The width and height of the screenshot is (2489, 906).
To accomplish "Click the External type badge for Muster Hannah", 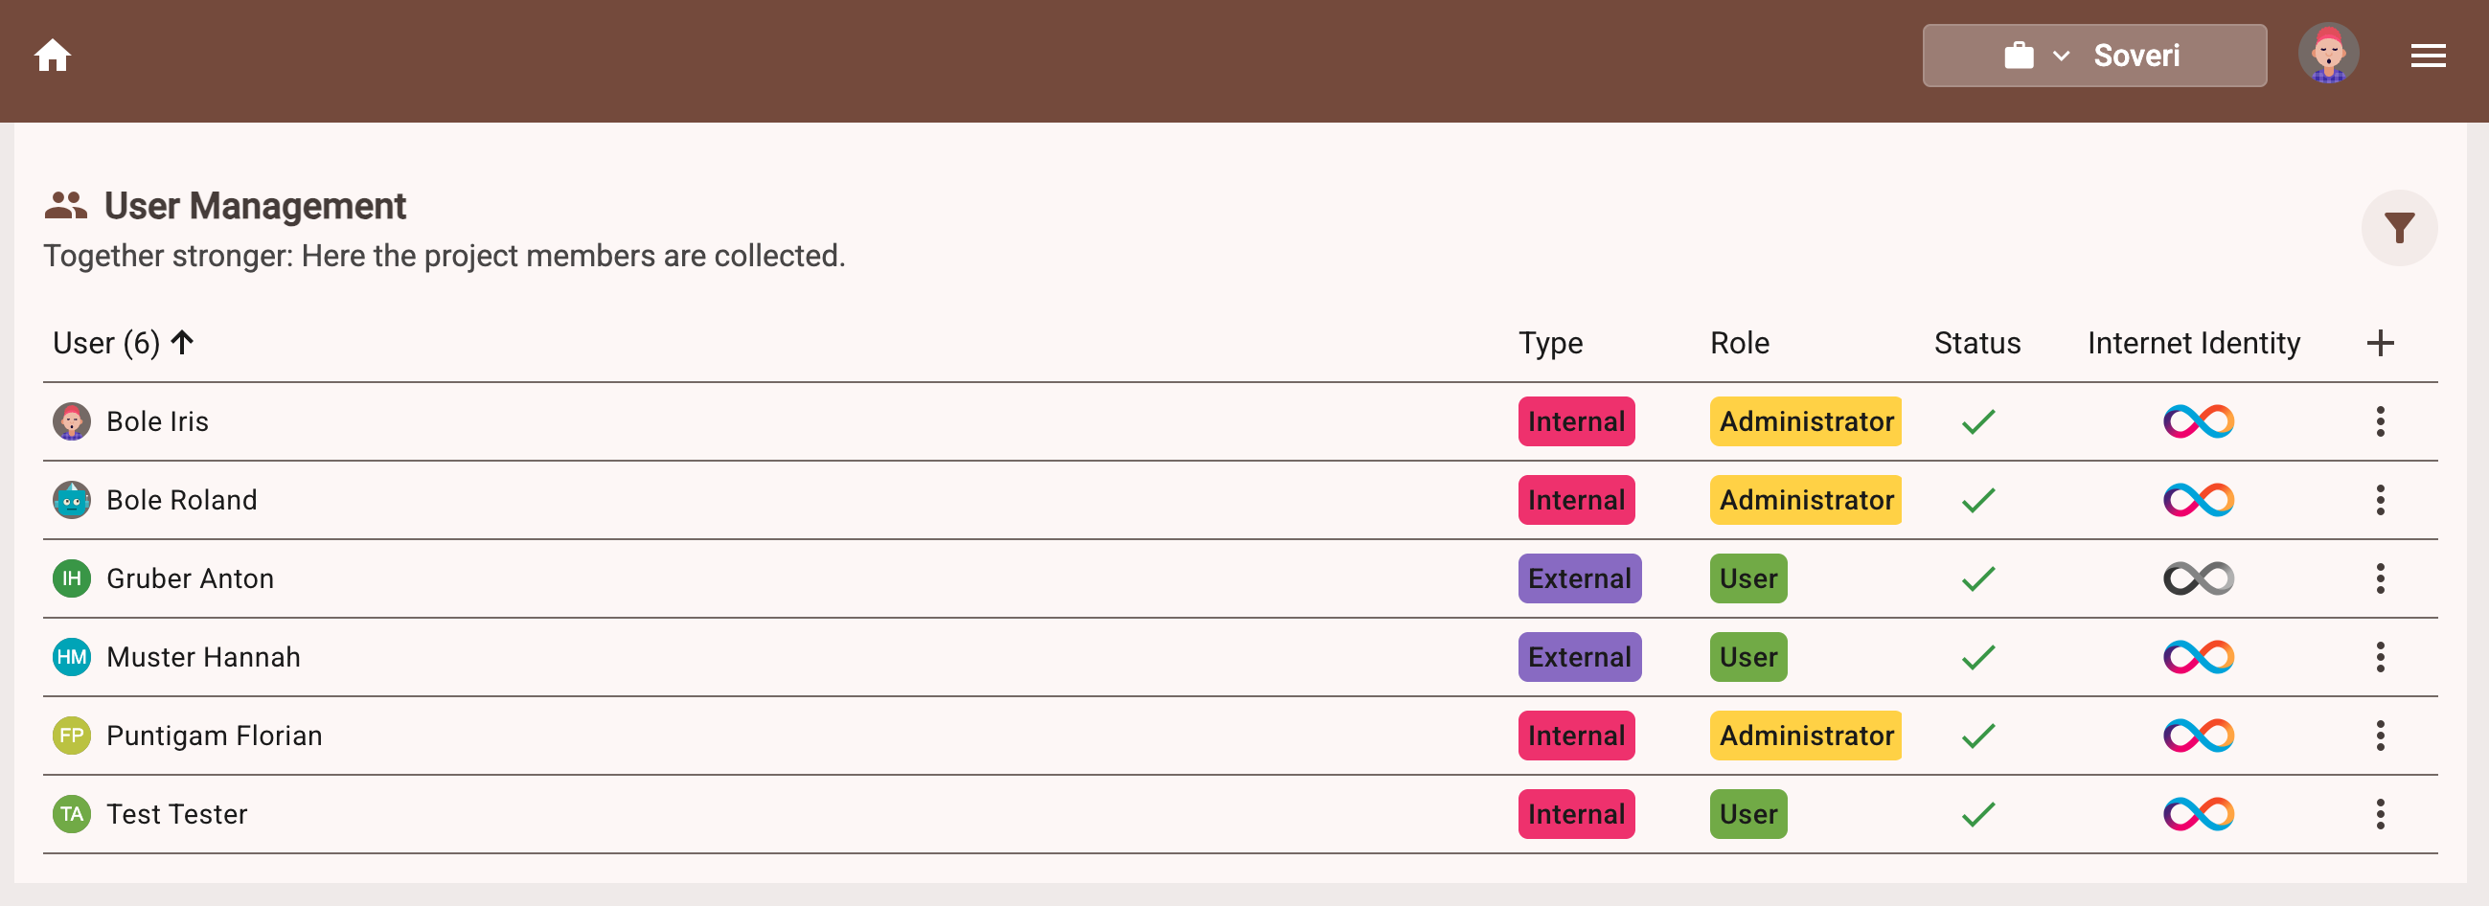I will pos(1579,658).
